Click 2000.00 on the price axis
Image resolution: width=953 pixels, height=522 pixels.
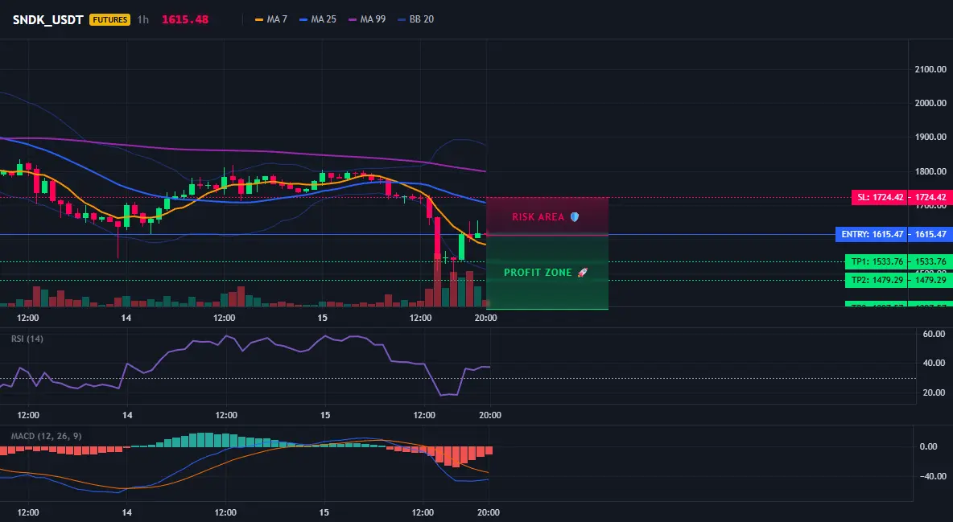930,103
